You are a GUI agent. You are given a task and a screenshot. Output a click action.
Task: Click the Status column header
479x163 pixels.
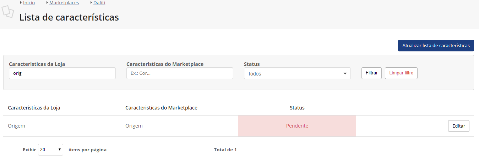click(x=297, y=108)
